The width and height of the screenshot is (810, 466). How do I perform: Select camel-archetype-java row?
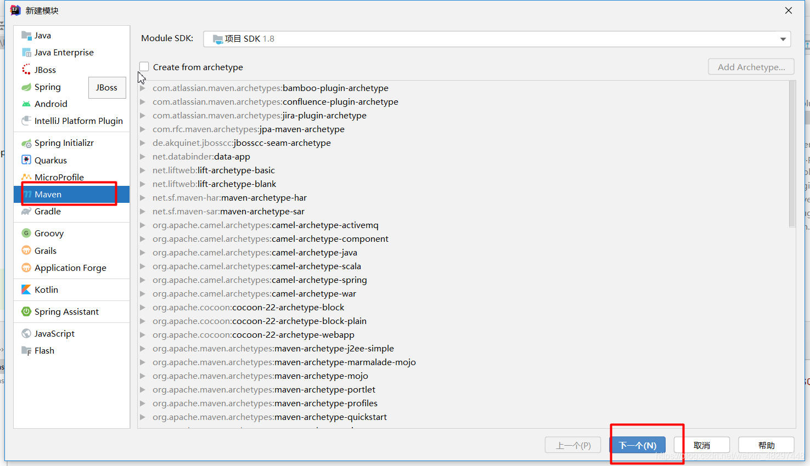click(x=463, y=253)
